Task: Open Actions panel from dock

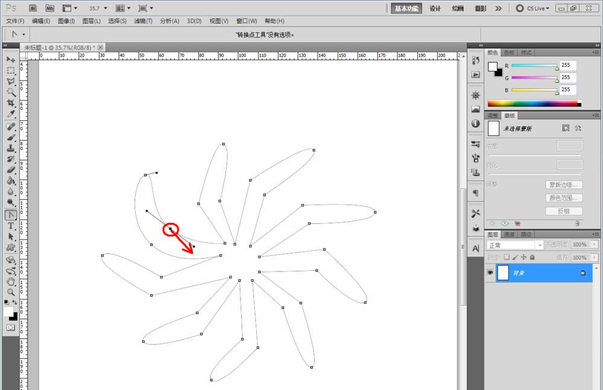Action: pyautogui.click(x=476, y=75)
